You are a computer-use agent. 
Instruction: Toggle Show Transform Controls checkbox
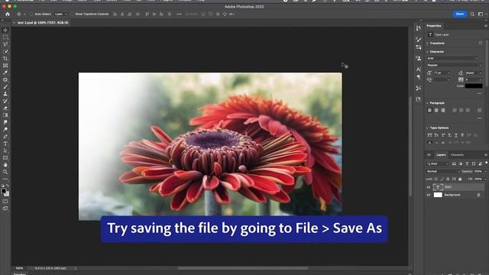(72, 14)
